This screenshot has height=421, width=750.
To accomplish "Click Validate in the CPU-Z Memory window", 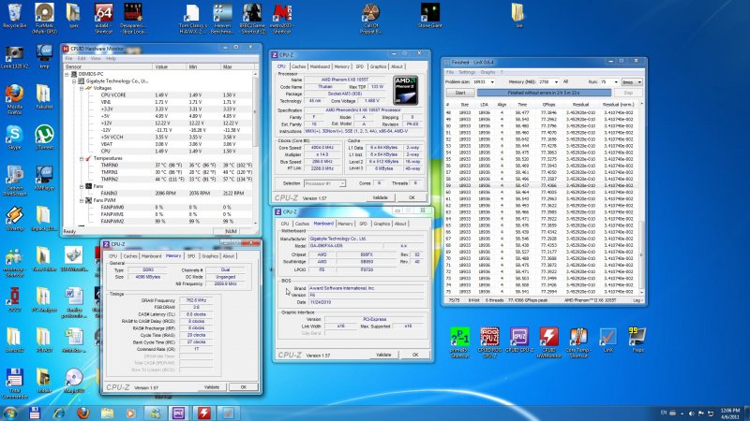I will pyautogui.click(x=212, y=386).
